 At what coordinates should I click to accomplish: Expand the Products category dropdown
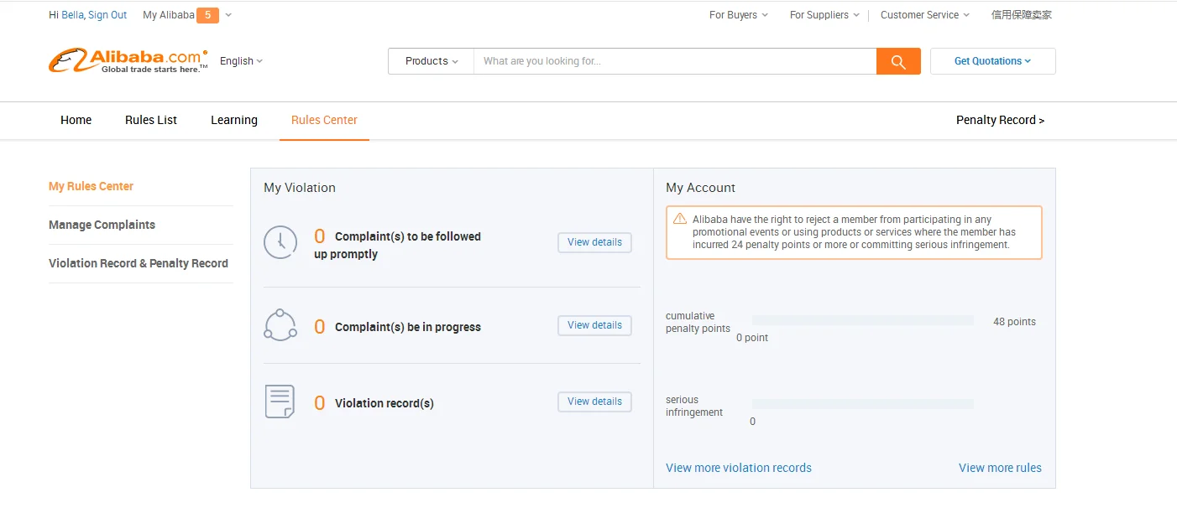[x=432, y=61]
